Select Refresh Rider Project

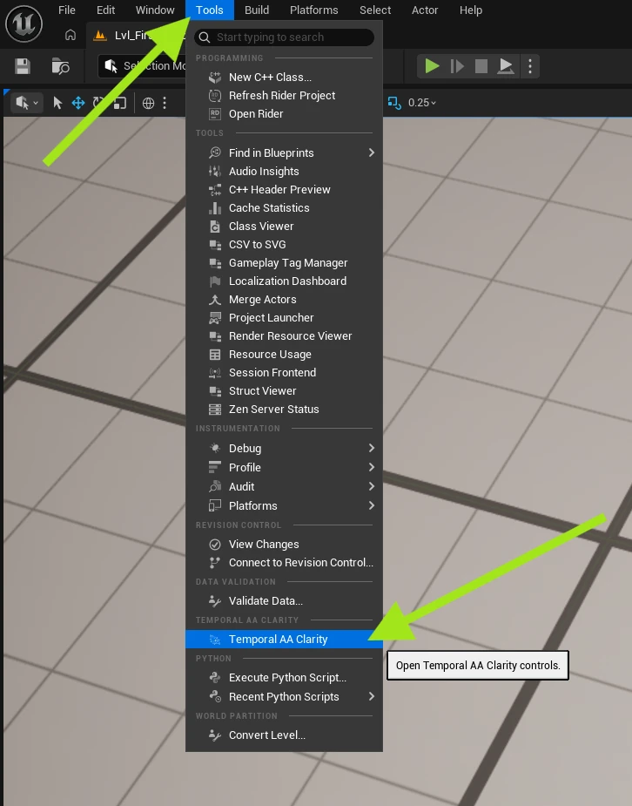(284, 96)
